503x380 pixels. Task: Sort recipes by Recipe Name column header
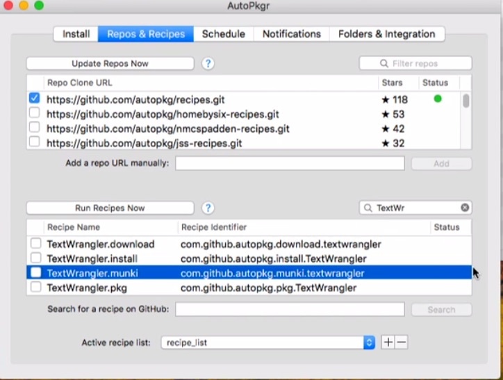(74, 227)
